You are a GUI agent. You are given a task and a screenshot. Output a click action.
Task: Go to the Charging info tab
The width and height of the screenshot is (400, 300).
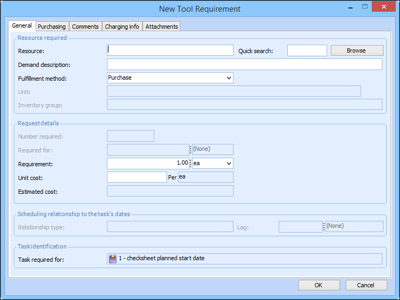(x=122, y=27)
